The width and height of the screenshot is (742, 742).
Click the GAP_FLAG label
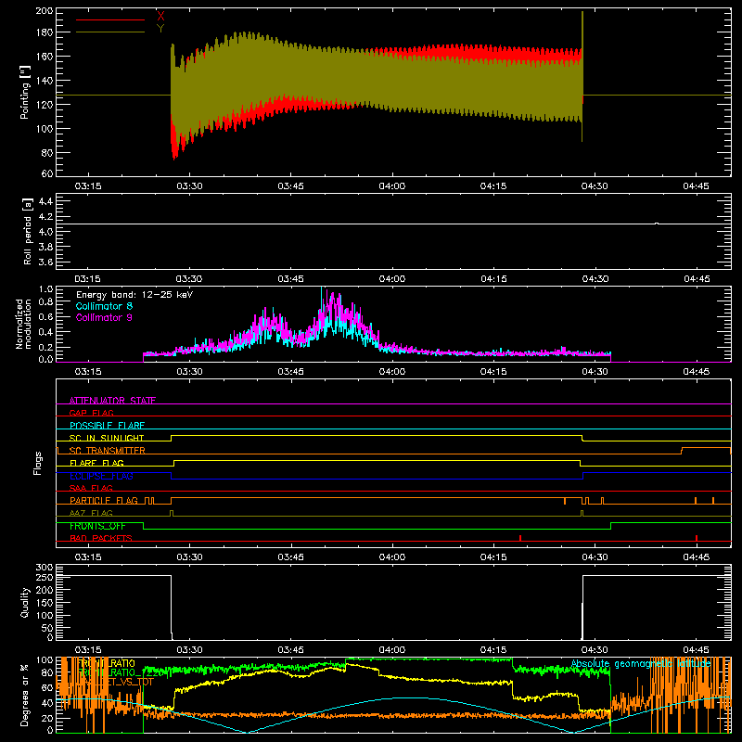[x=91, y=413]
